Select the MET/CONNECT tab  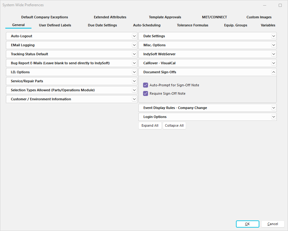(x=214, y=17)
